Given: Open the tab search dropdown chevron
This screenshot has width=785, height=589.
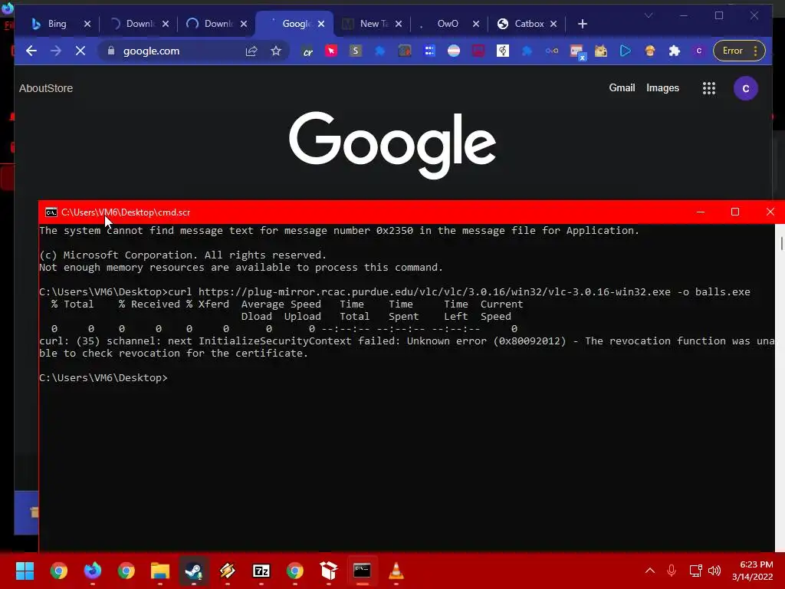Looking at the screenshot, I should click(x=649, y=15).
